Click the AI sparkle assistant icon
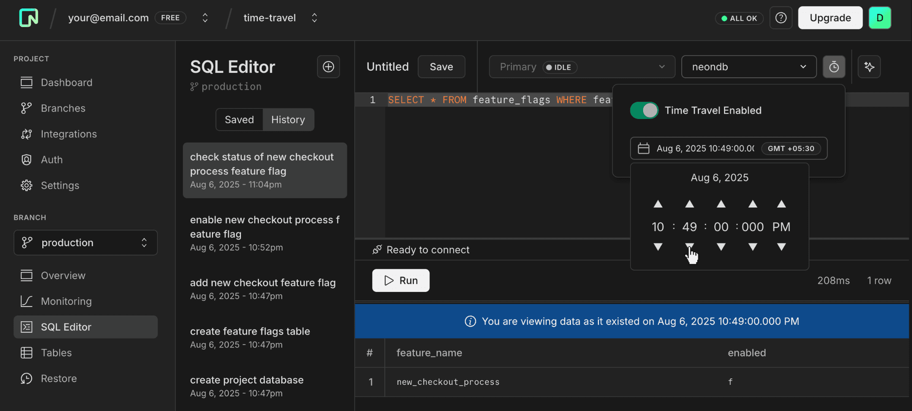 869,67
